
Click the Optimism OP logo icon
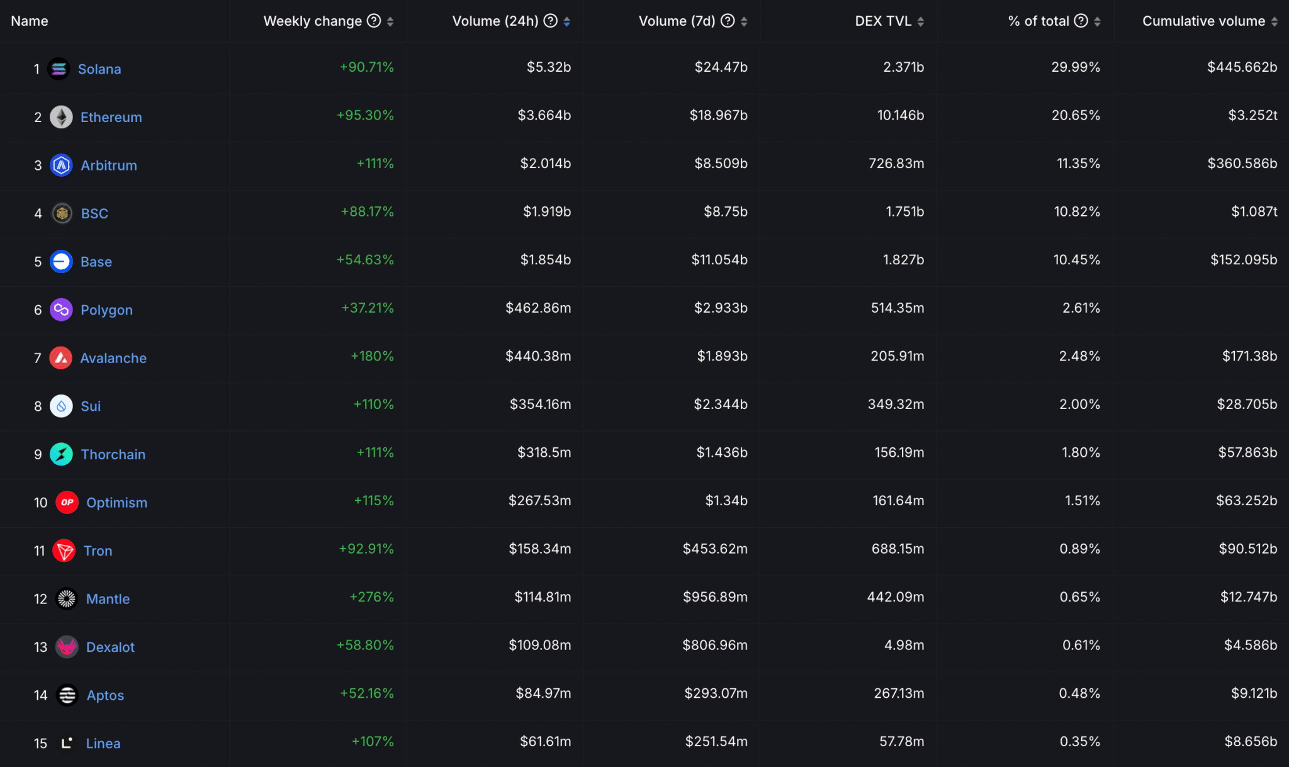click(67, 502)
